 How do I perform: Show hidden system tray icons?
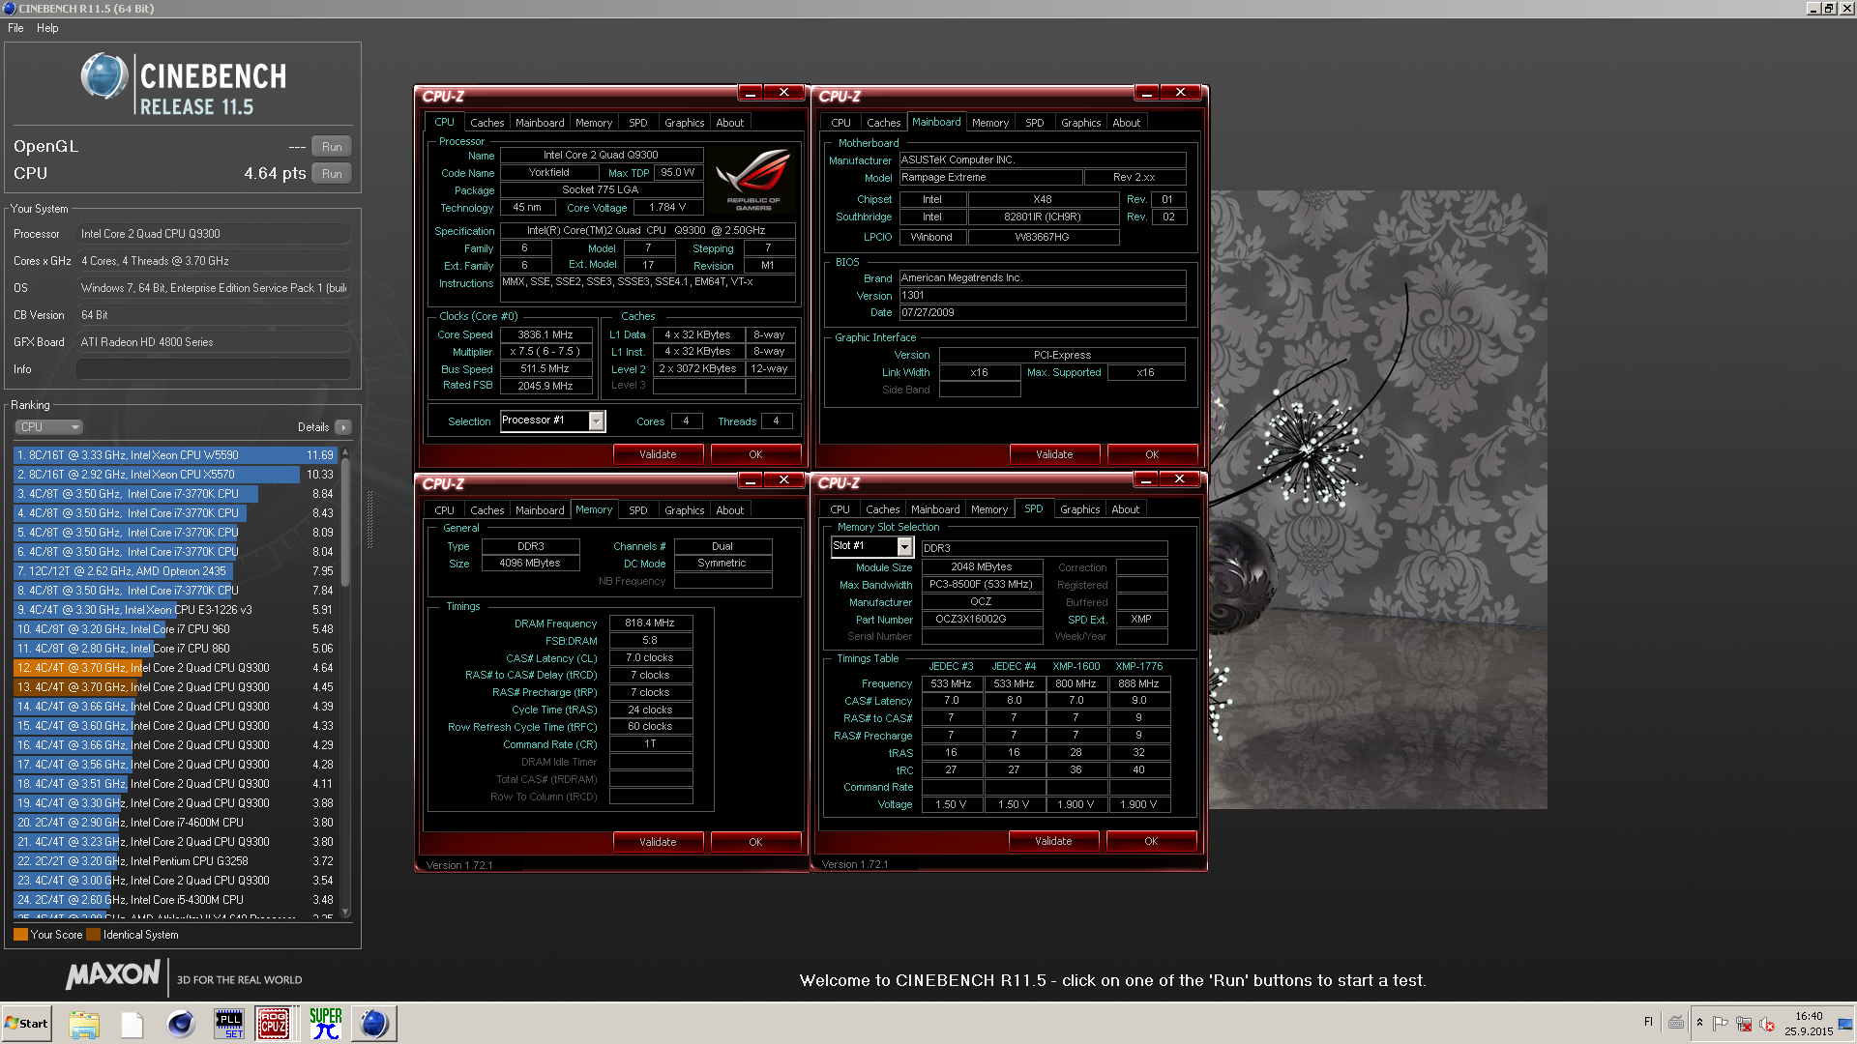tap(1699, 1023)
